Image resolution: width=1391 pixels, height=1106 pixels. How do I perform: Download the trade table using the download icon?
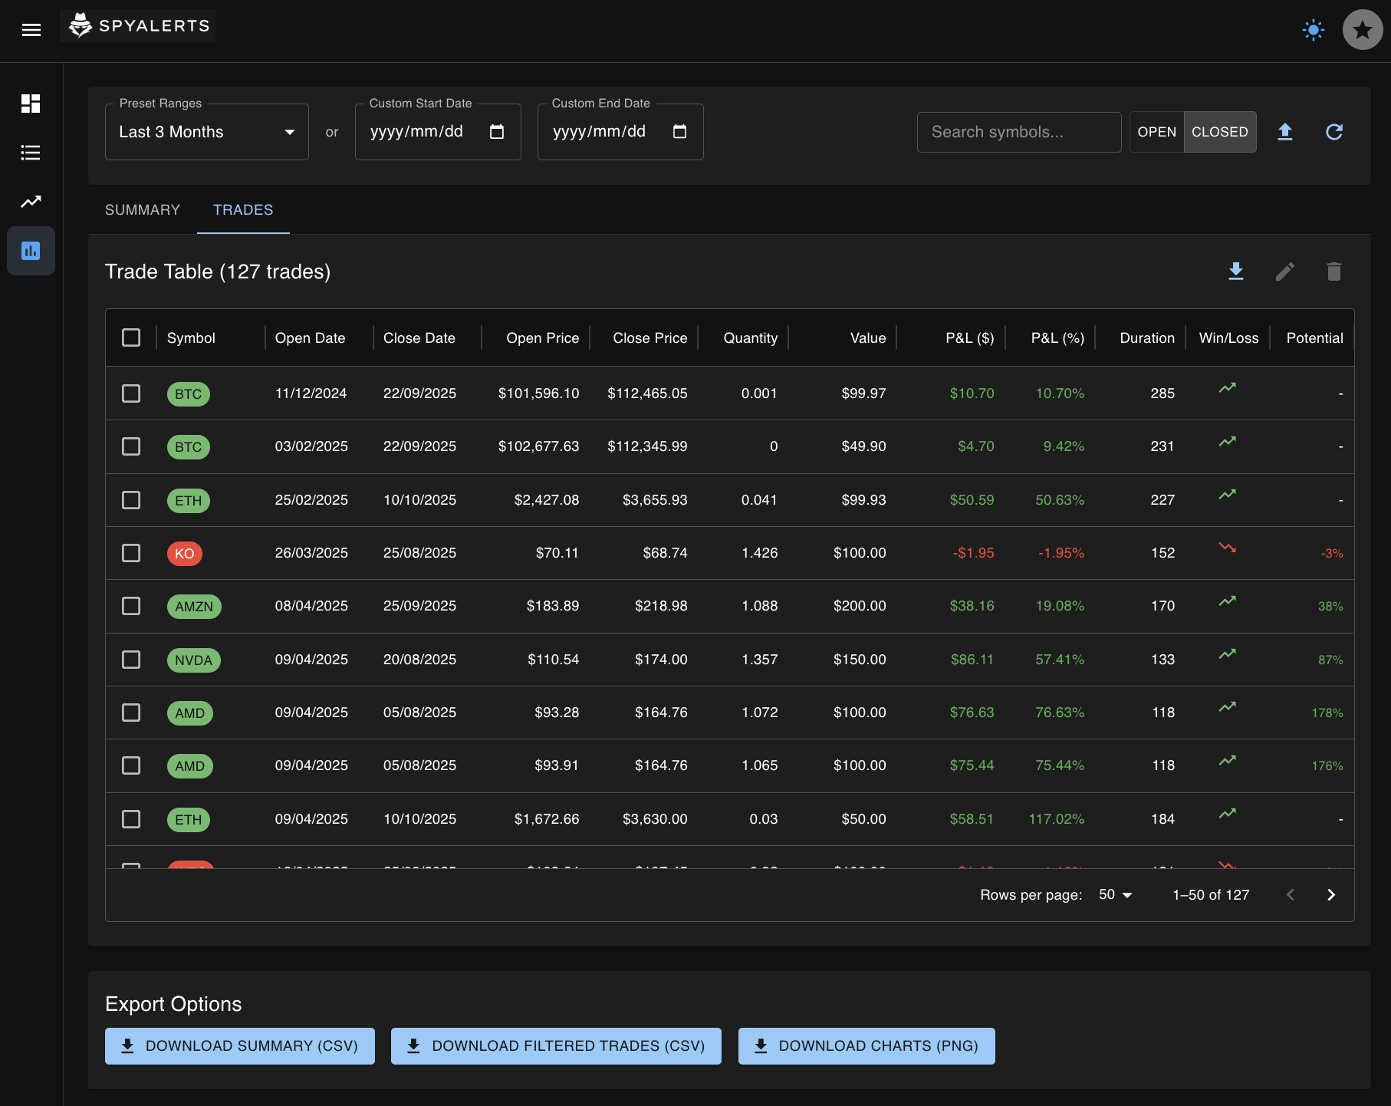click(1236, 271)
